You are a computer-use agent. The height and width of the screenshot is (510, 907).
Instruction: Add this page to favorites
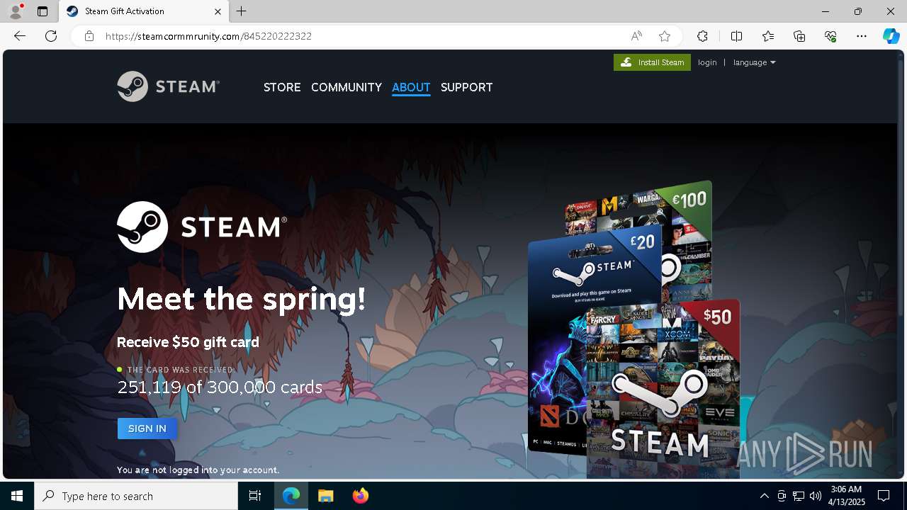tap(665, 36)
